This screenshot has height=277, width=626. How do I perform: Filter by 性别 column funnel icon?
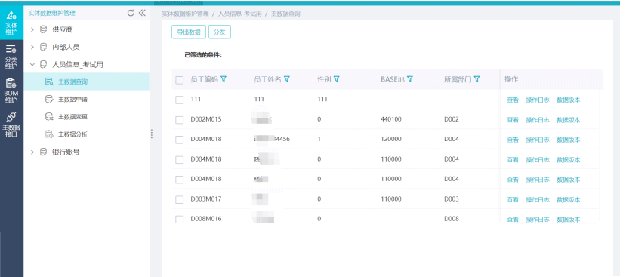click(x=337, y=79)
